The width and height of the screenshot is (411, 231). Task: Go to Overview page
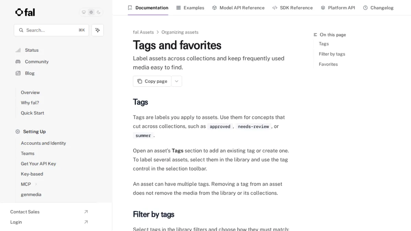click(30, 92)
